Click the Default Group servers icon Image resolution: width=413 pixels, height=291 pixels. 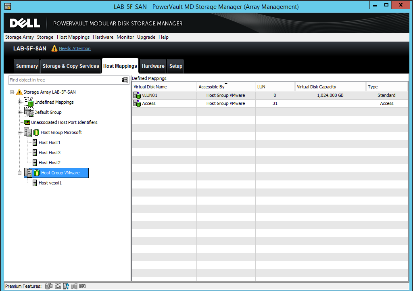(x=29, y=112)
